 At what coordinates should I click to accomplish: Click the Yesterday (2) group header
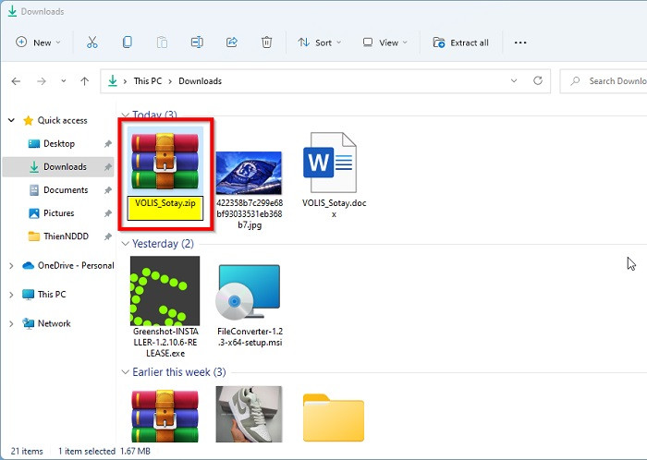(x=163, y=244)
